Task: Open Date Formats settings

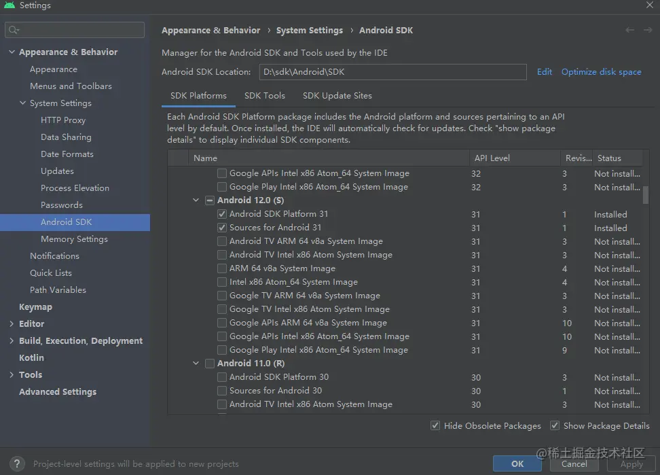Action: 67,154
